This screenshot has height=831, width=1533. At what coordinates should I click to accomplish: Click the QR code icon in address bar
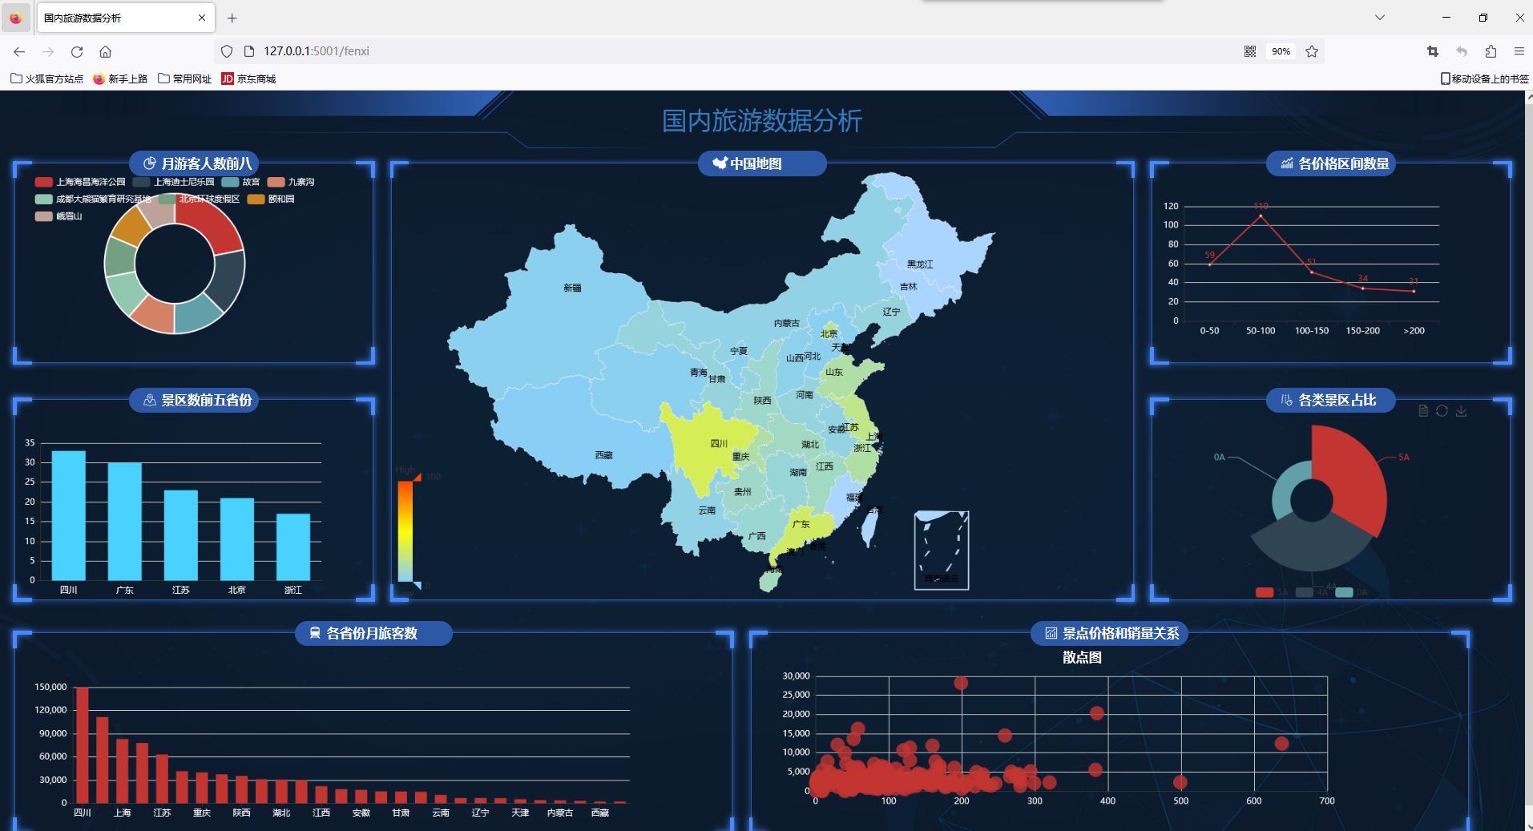point(1250,51)
